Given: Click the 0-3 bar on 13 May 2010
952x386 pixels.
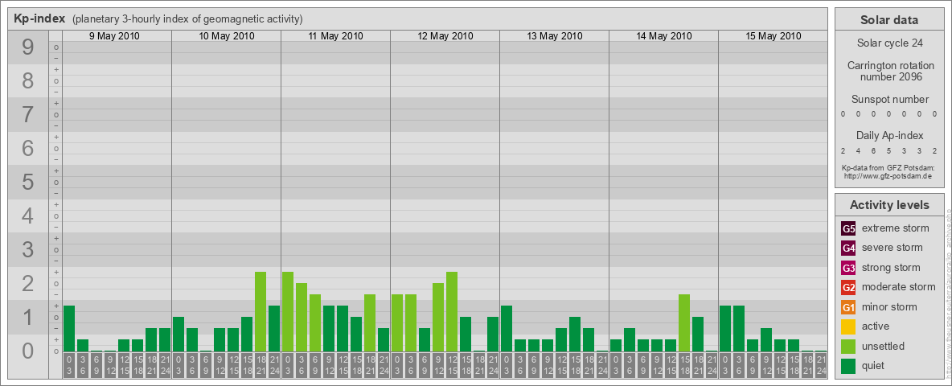Looking at the screenshot, I should pos(507,328).
